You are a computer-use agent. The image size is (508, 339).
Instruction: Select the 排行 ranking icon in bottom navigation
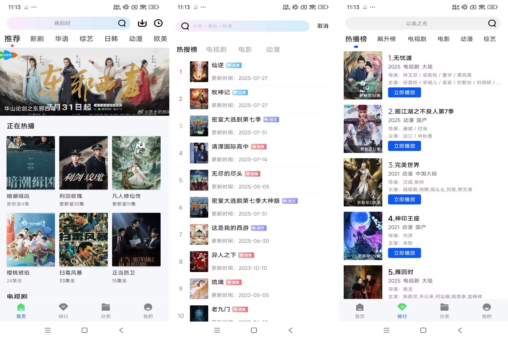point(402,310)
